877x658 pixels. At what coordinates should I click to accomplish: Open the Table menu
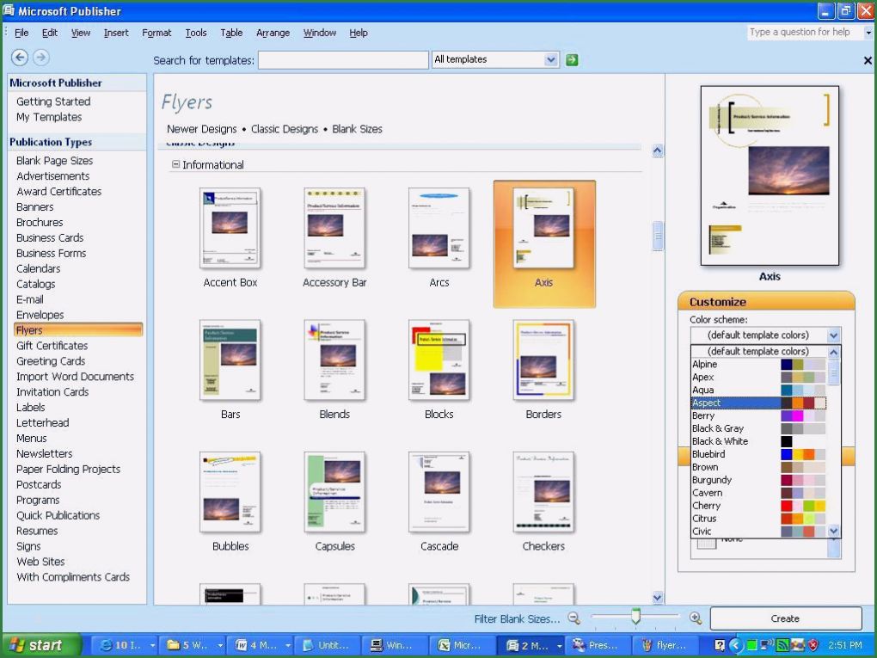(x=230, y=33)
